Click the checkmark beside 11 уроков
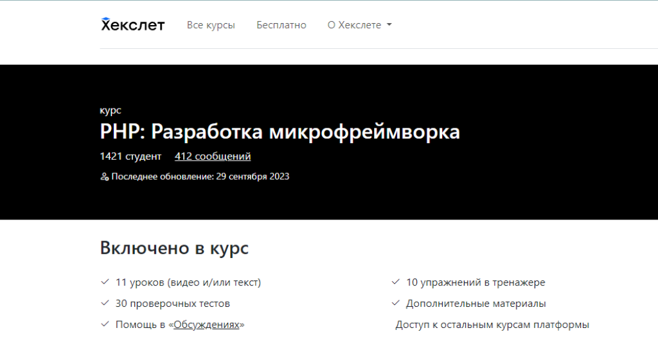 (105, 282)
